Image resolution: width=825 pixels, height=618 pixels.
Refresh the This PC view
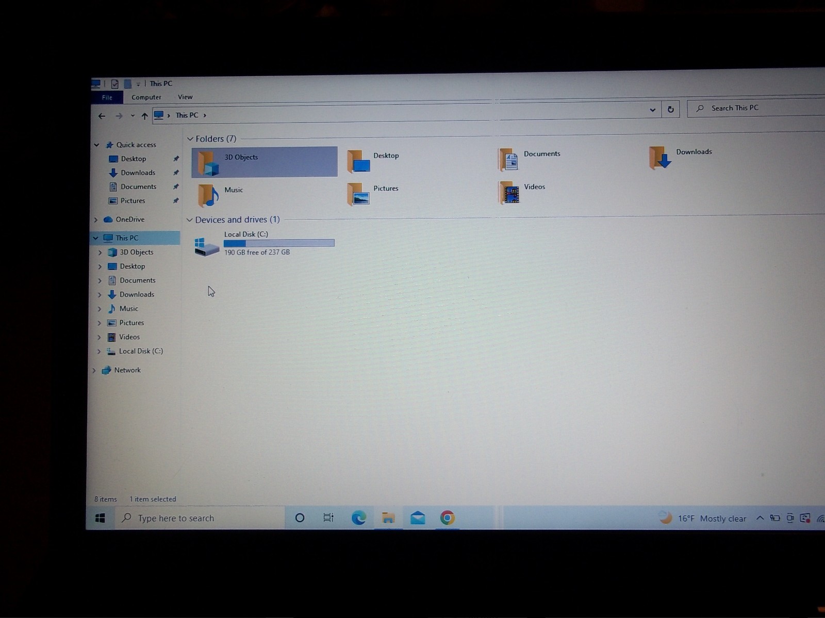(x=670, y=109)
